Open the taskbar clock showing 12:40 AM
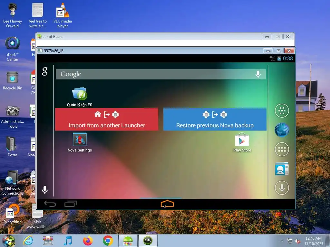The height and width of the screenshot is (247, 330). [314, 241]
